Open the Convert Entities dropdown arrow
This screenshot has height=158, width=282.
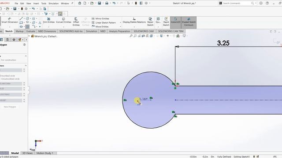pos(63,27)
